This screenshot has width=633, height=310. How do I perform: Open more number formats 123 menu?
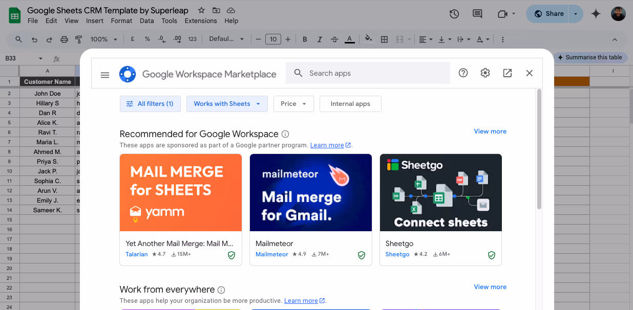(193, 39)
